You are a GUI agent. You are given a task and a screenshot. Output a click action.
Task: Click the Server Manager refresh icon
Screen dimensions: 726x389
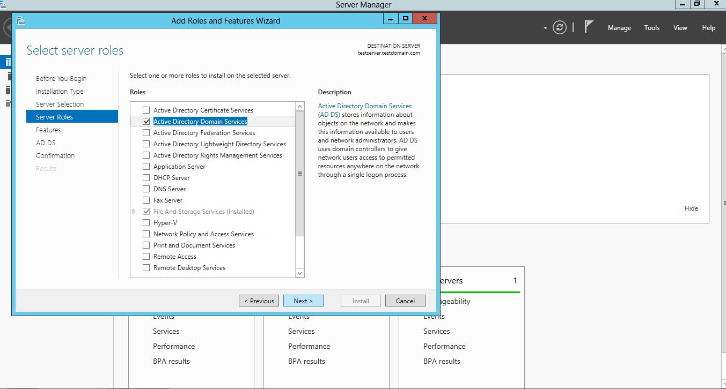560,27
